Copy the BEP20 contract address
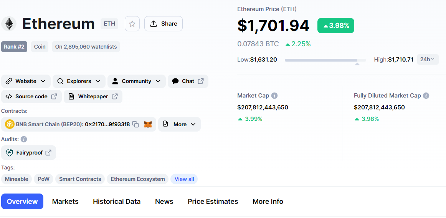 coord(136,124)
